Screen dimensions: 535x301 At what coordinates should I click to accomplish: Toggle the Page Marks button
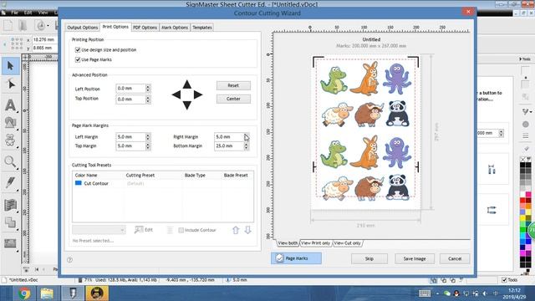coord(296,258)
